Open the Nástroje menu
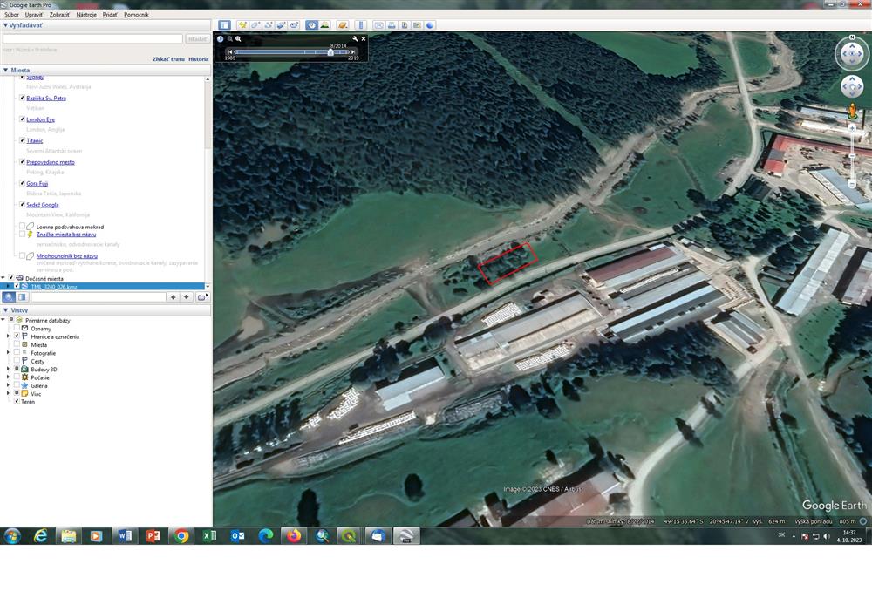Viewport: 872px width, 605px height. [x=86, y=15]
